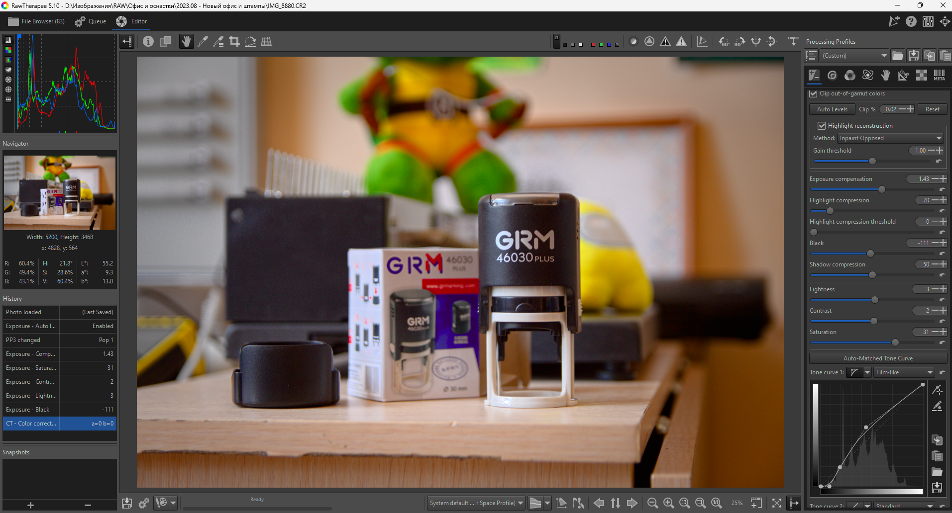Zoom out of the preview

coord(652,503)
